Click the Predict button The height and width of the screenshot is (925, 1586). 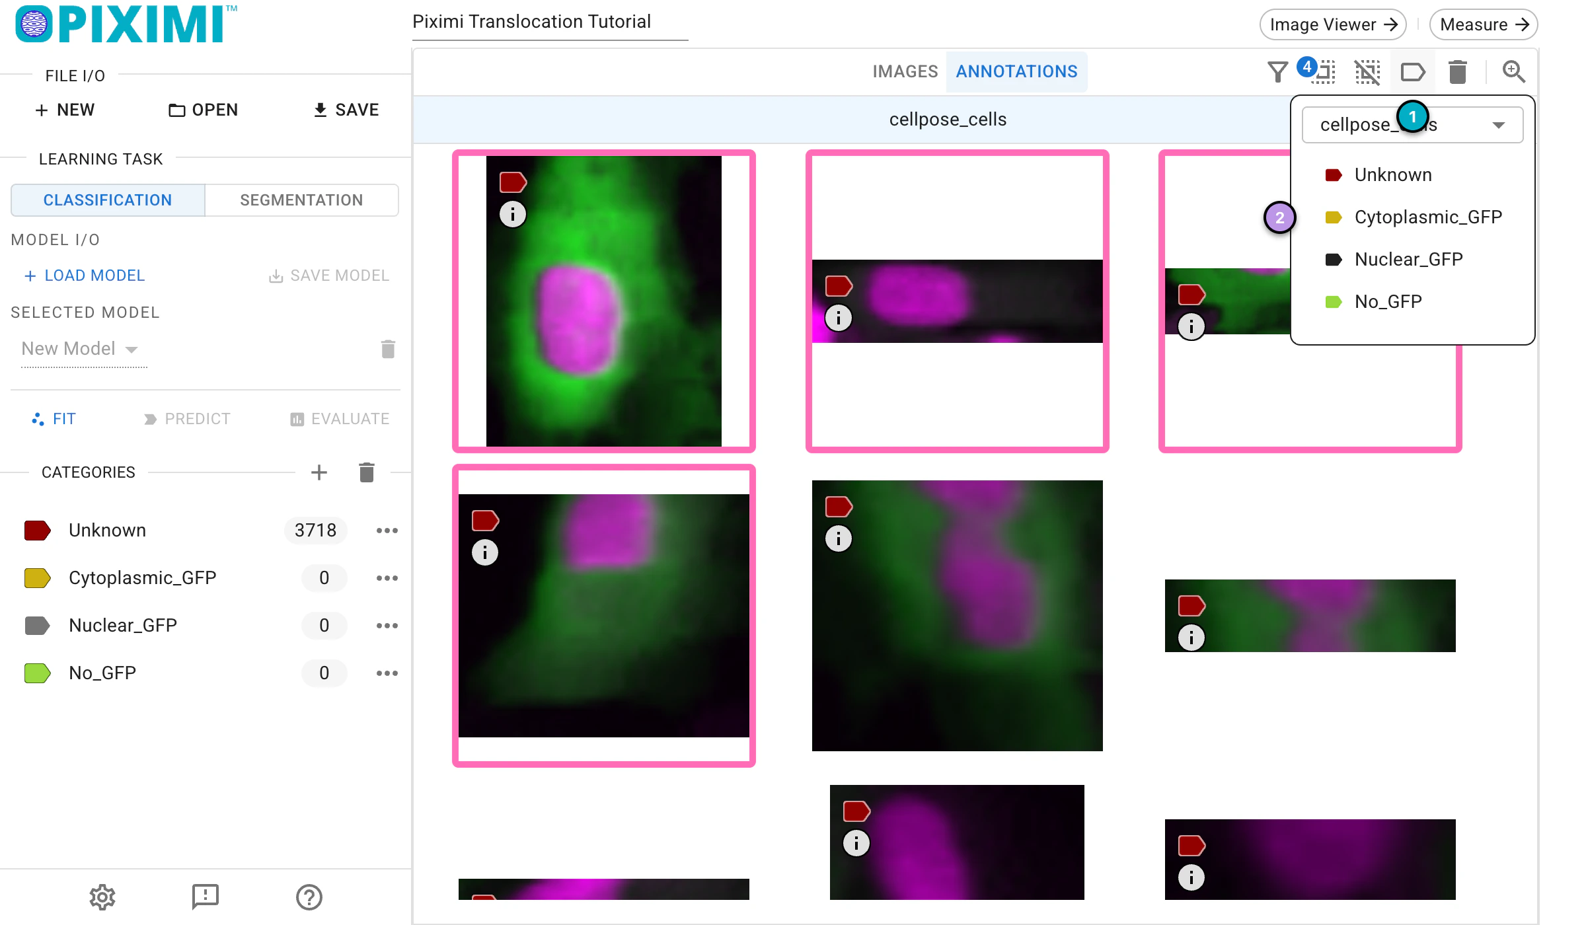187,419
